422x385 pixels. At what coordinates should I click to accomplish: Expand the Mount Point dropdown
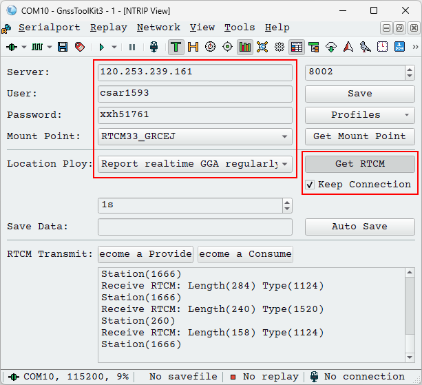(284, 136)
